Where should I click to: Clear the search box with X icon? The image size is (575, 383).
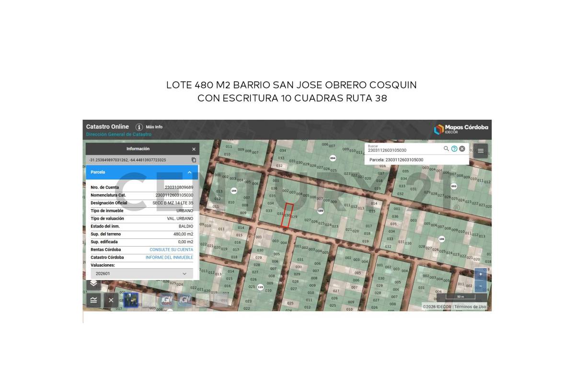click(462, 149)
